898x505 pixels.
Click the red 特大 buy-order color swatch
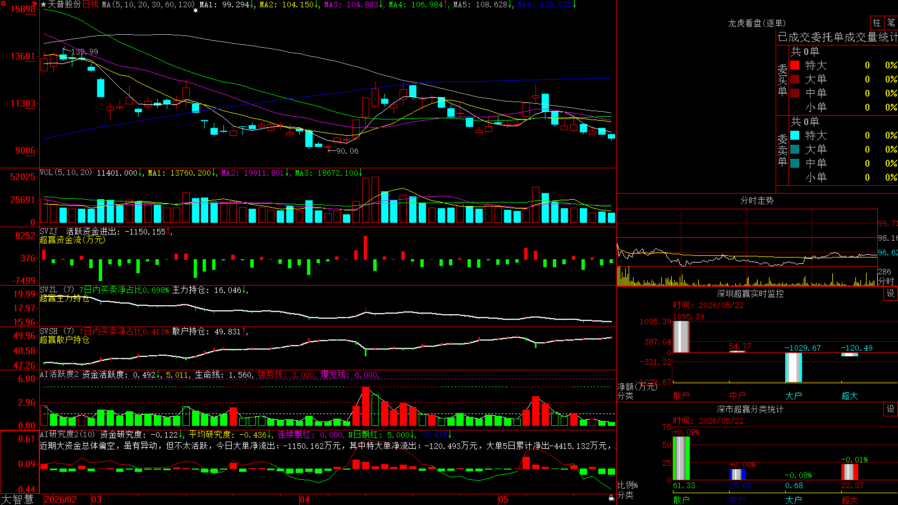795,65
